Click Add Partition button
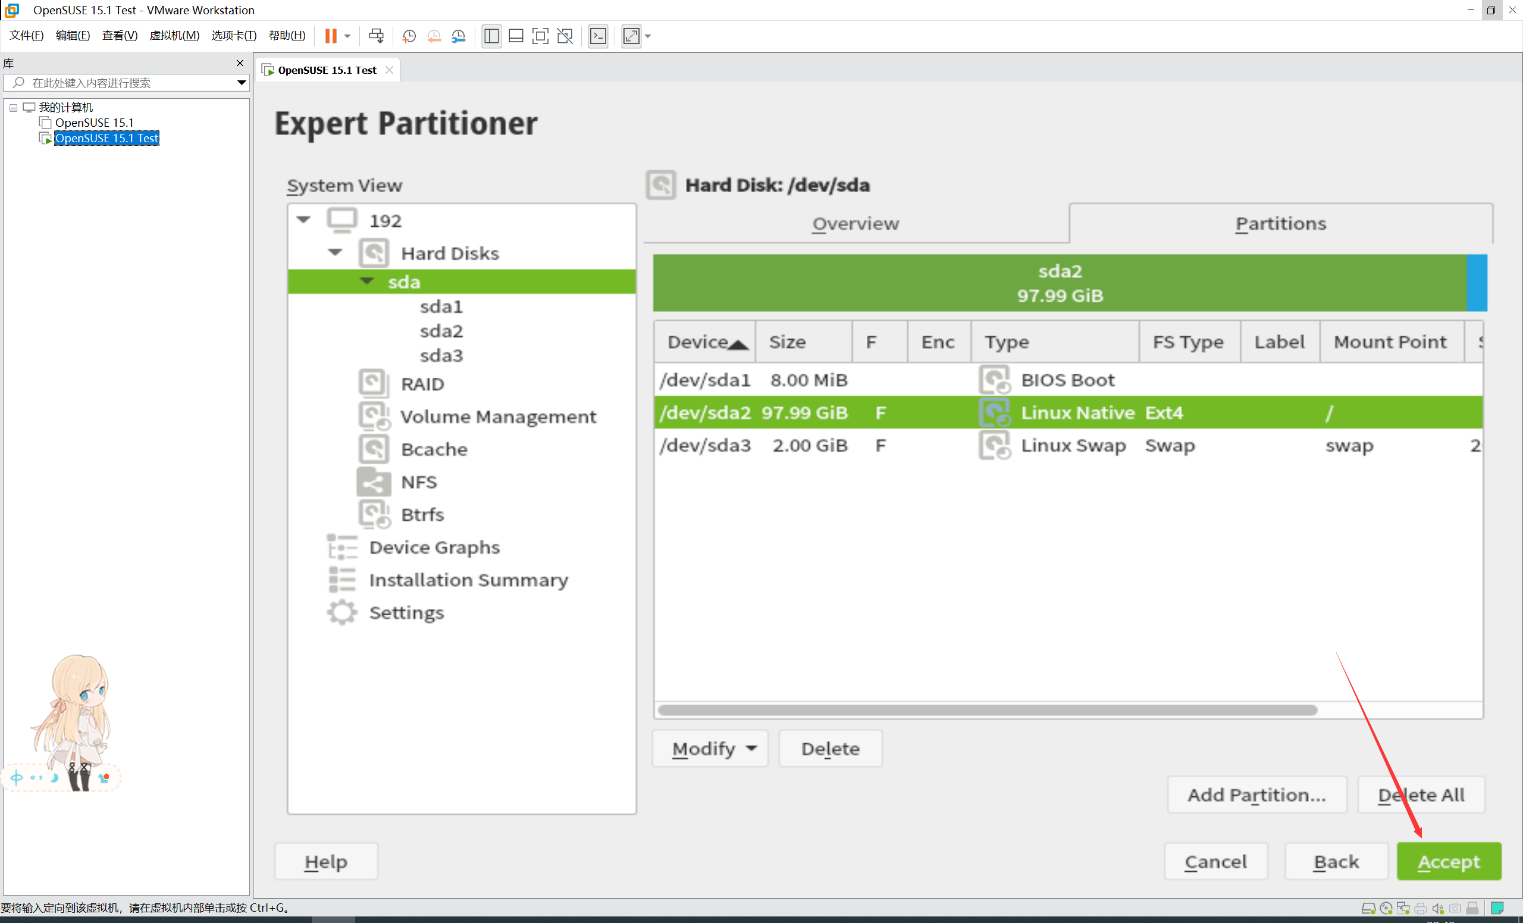This screenshot has height=923, width=1523. 1256,795
